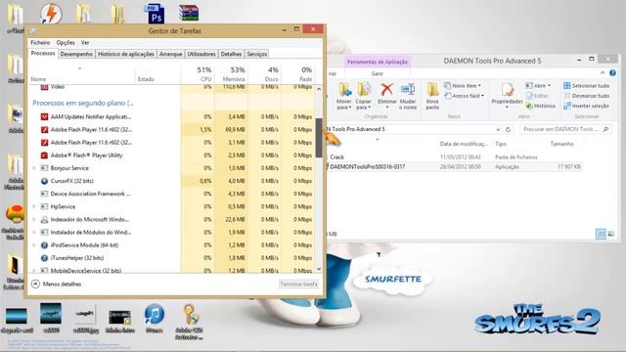Create a folder with Nova pasta icon

(x=432, y=96)
